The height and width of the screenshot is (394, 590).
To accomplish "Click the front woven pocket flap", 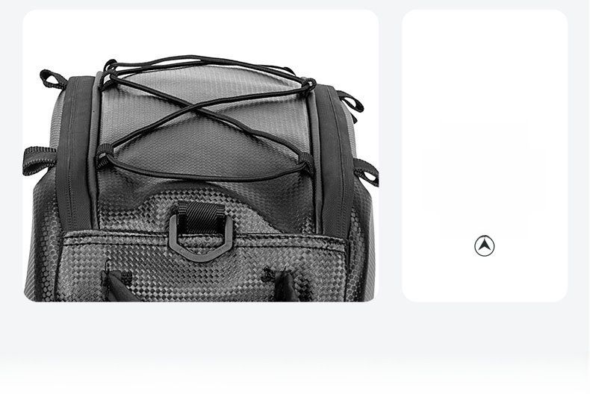I will coord(203,267).
